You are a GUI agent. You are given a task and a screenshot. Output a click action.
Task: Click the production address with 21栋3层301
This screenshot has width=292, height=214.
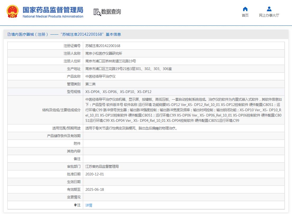[x=129, y=69]
